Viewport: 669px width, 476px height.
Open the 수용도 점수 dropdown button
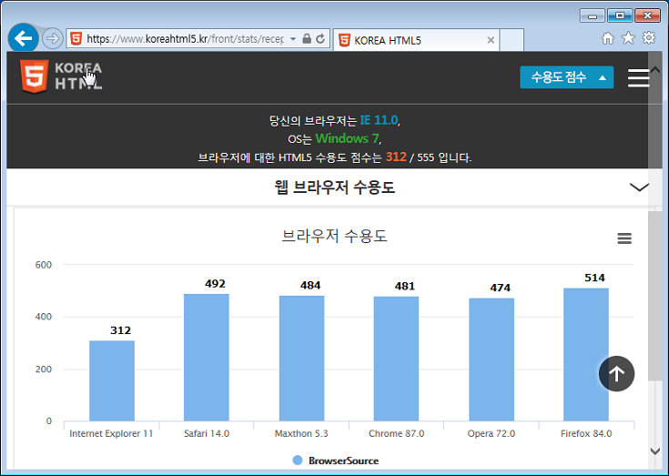coord(566,77)
